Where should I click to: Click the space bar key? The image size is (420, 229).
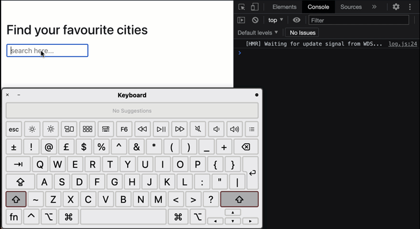point(123,217)
